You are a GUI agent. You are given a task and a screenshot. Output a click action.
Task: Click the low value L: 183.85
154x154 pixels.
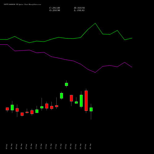pyautogui.click(x=79, y=10)
